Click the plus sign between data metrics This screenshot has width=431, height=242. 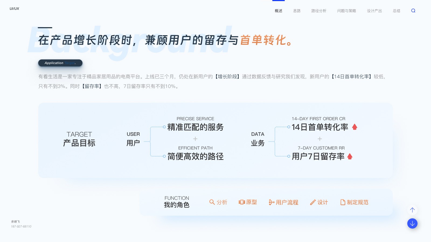(x=320, y=139)
